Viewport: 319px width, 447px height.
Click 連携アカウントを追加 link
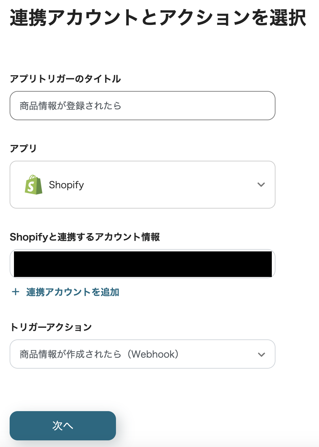point(72,292)
